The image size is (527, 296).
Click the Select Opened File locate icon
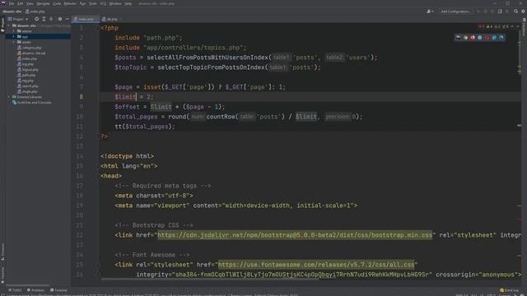point(36,19)
